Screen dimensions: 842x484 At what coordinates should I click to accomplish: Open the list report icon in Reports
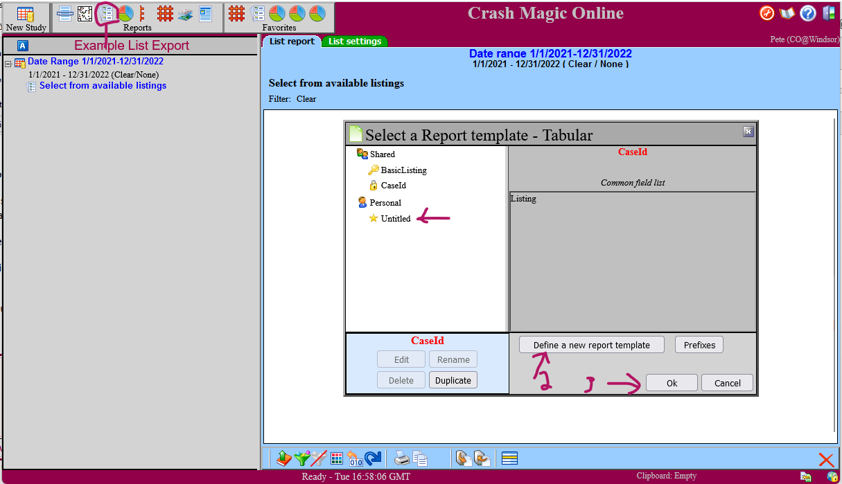pyautogui.click(x=107, y=13)
